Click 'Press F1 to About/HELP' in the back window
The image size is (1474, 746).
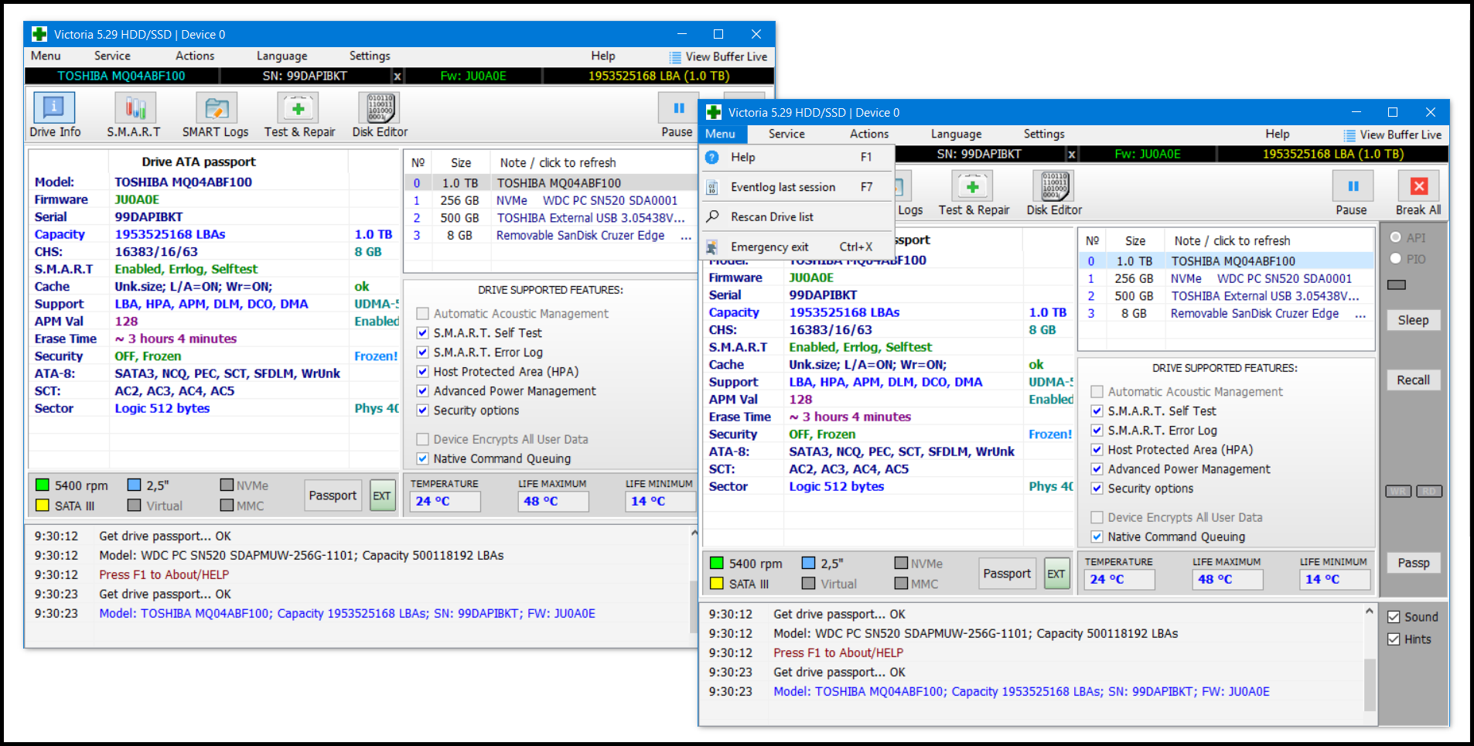click(x=164, y=574)
